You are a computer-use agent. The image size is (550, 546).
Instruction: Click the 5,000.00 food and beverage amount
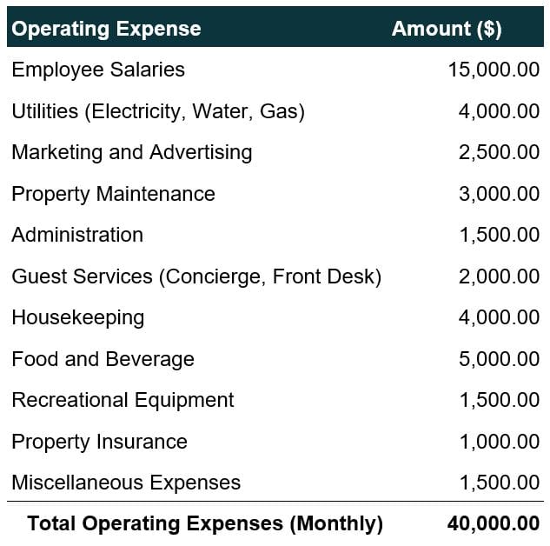click(x=499, y=359)
